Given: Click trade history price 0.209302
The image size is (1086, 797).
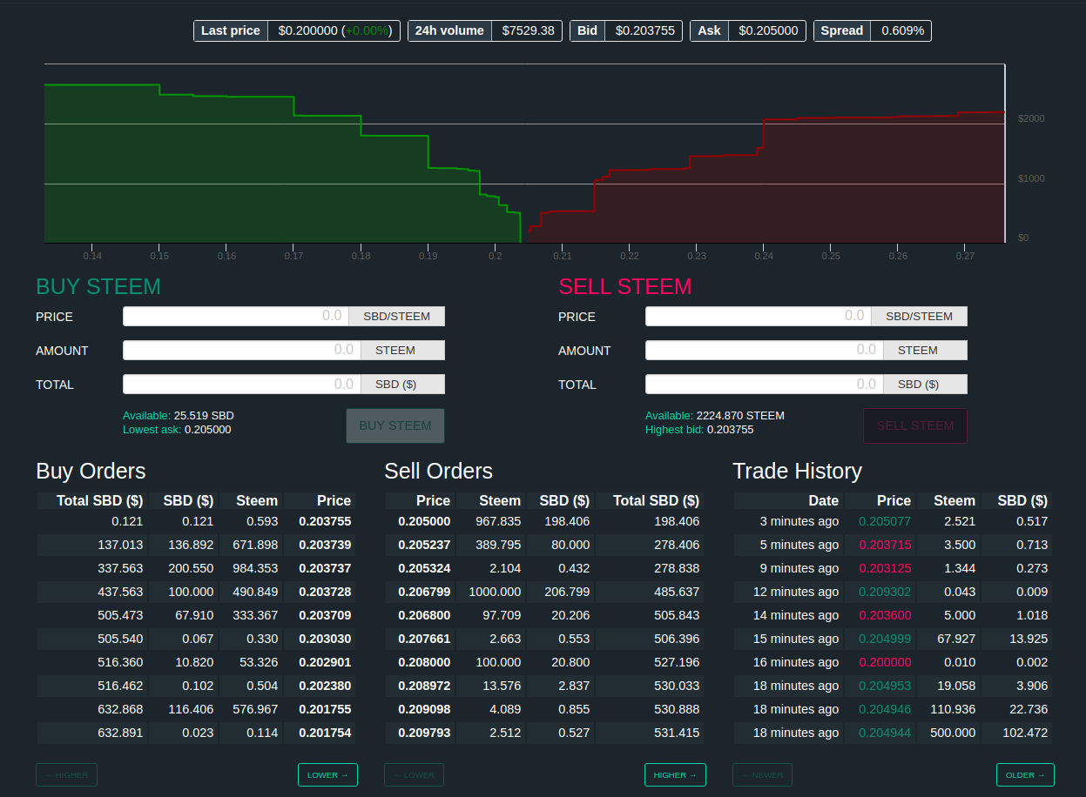Looking at the screenshot, I should click(x=885, y=592).
